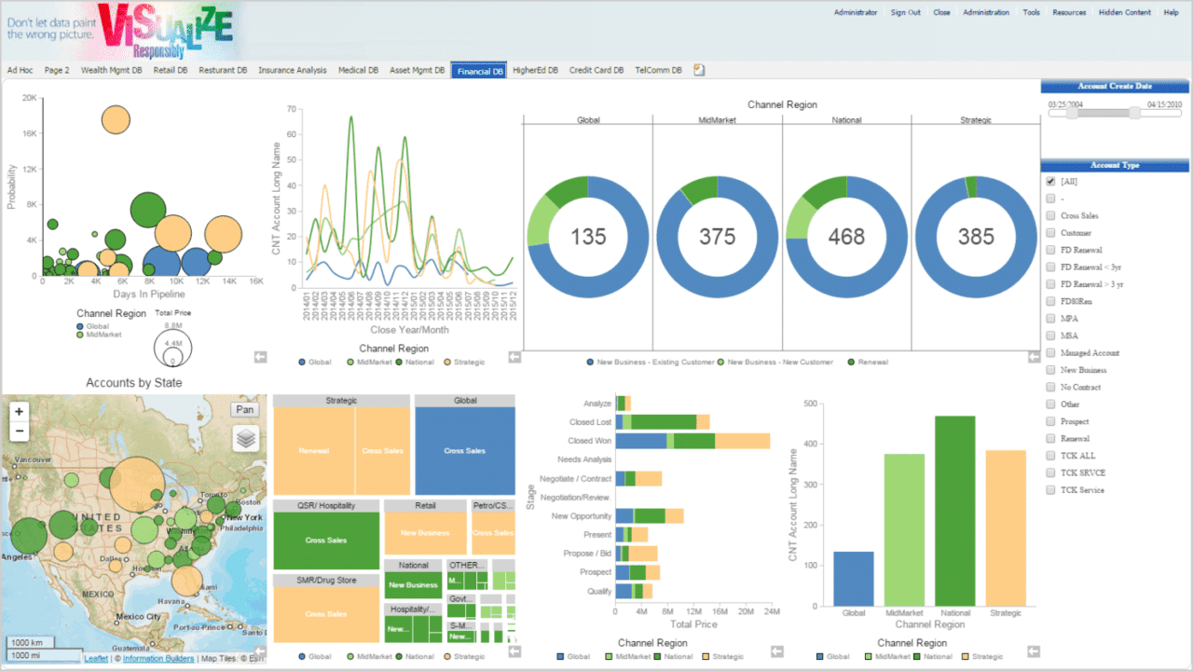The height and width of the screenshot is (671, 1193).
Task: Click the map zoom-out icon
Action: pos(18,431)
